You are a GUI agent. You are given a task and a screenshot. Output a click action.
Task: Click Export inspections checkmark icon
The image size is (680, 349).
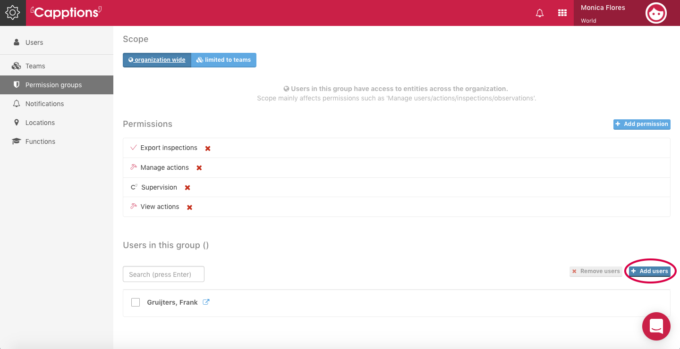coord(134,148)
